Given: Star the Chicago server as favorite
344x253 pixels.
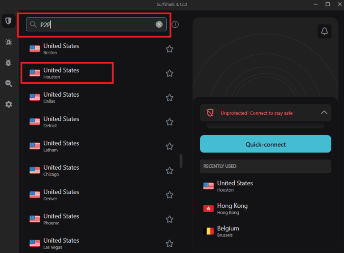Looking at the screenshot, I should 169,171.
